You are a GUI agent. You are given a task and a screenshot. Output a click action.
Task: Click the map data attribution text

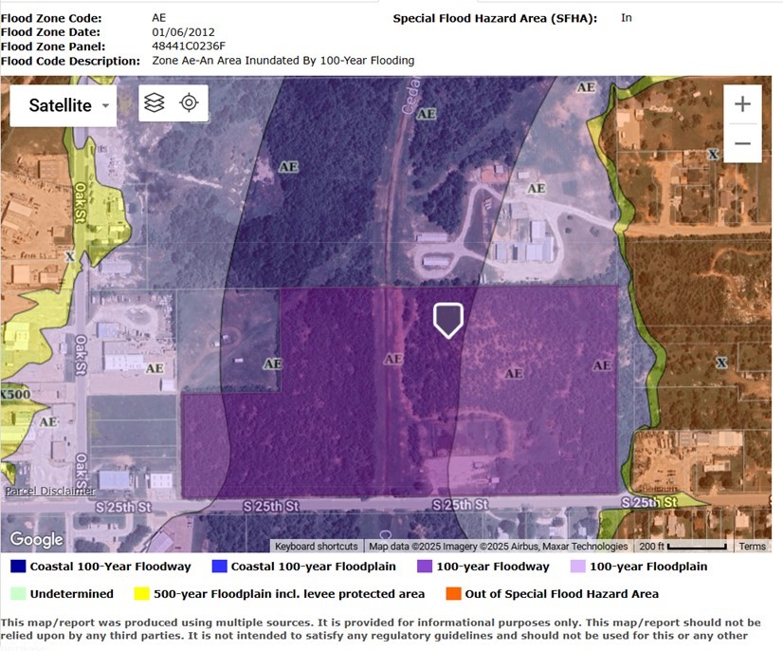click(x=499, y=547)
